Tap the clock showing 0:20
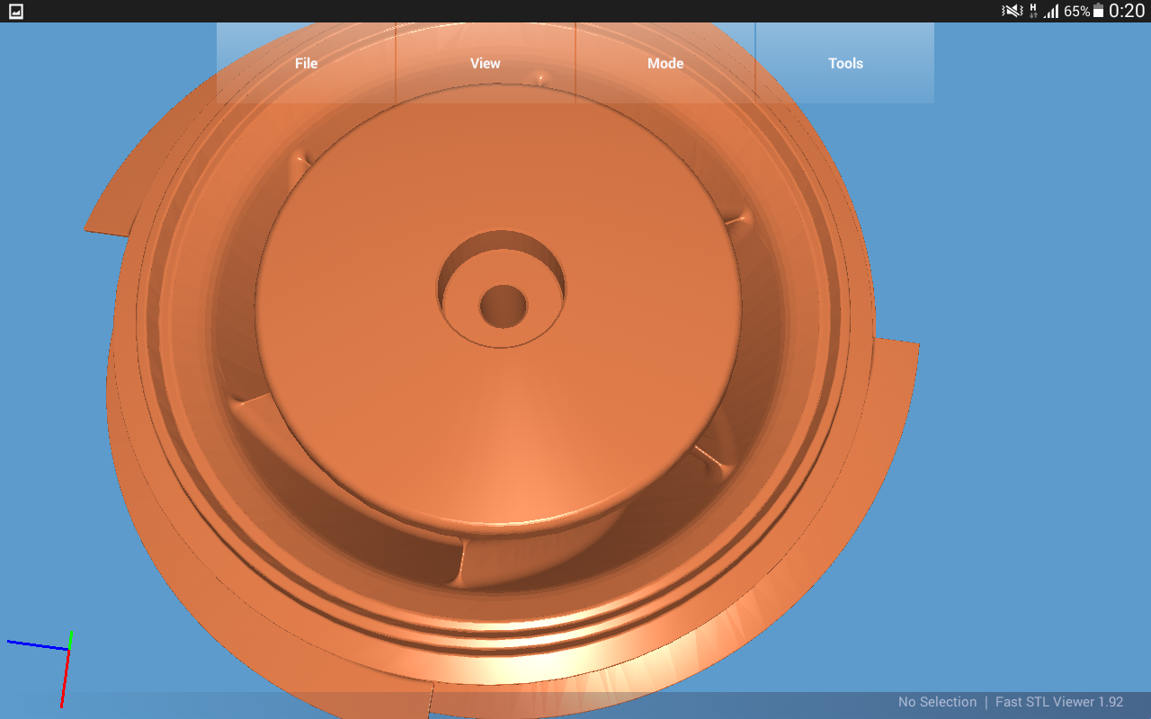1151x719 pixels. (x=1127, y=11)
